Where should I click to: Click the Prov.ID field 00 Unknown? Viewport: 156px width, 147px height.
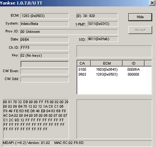pyautogui.click(x=69, y=32)
